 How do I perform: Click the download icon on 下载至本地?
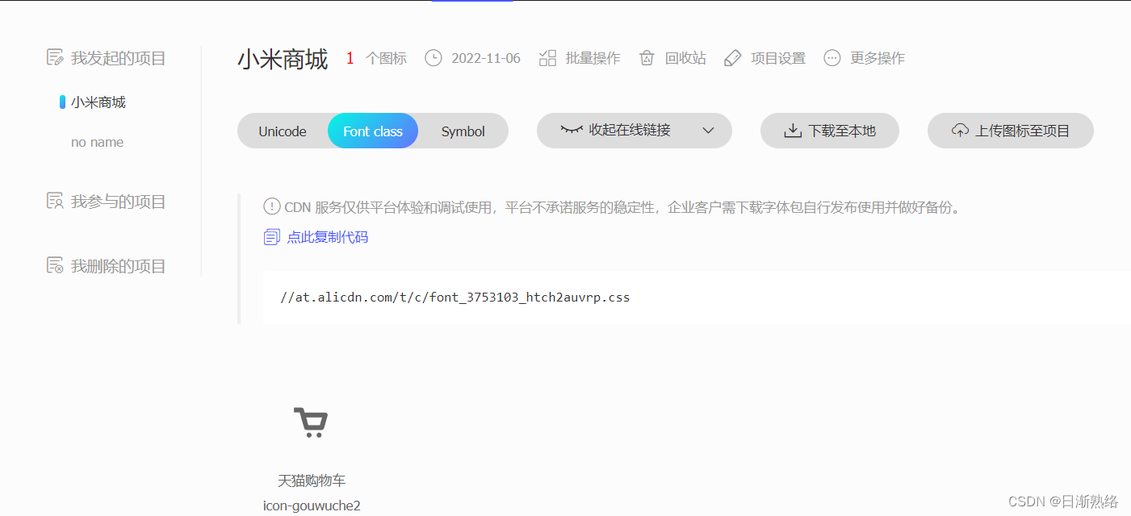793,131
